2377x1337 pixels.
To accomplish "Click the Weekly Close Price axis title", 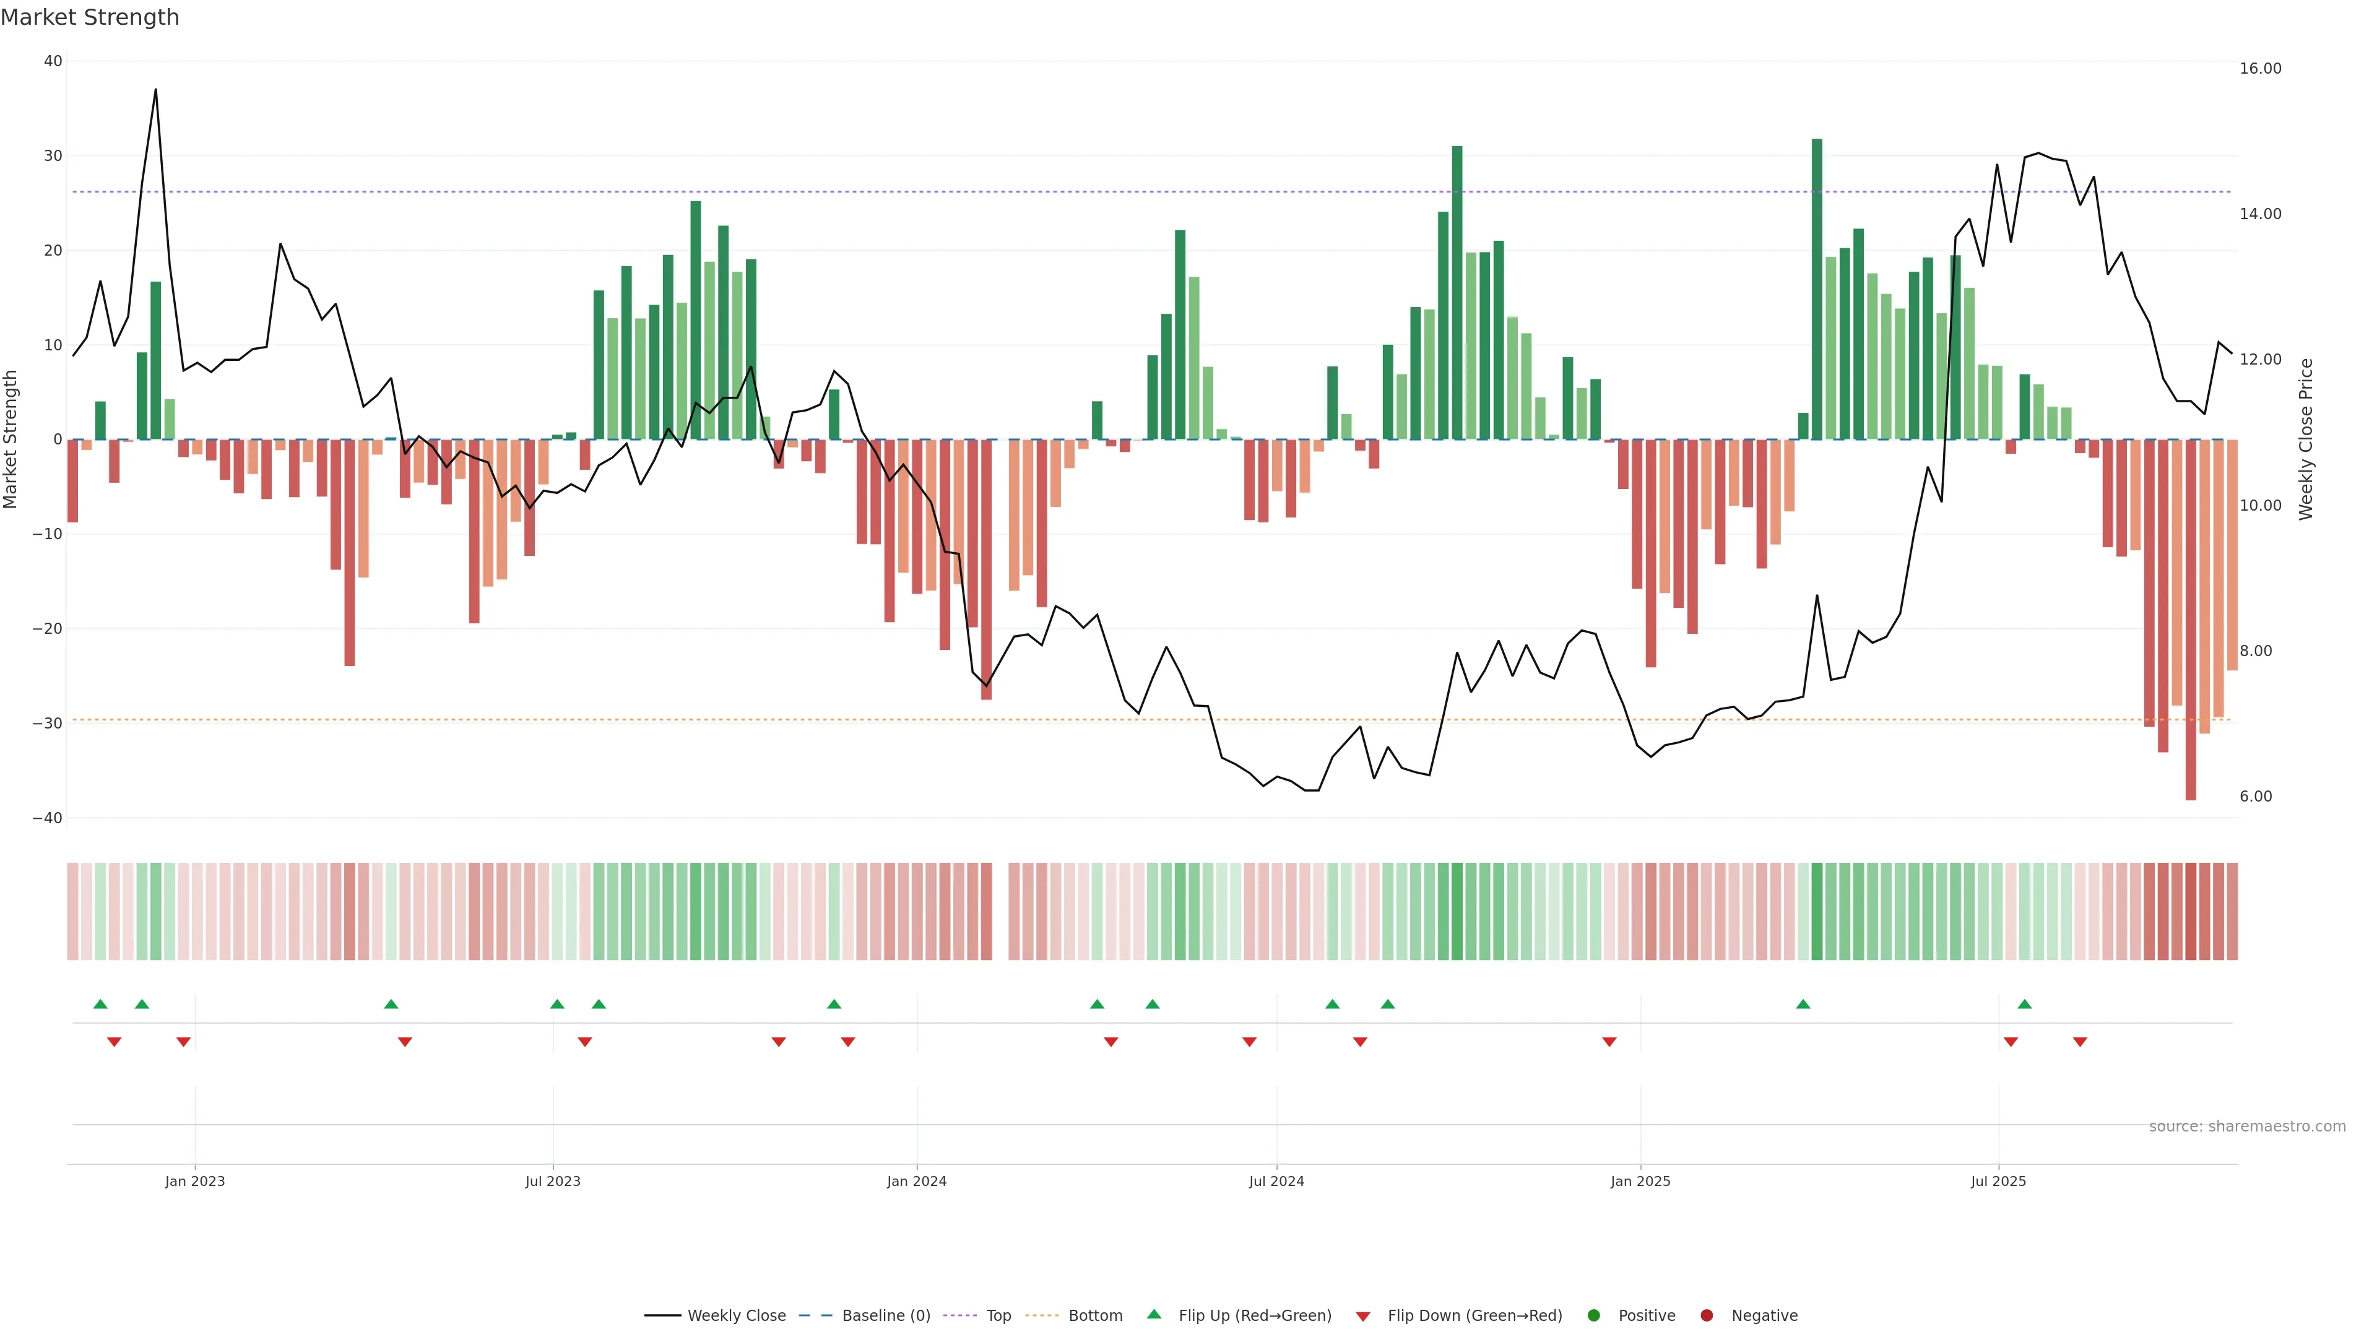I will click(x=2306, y=439).
